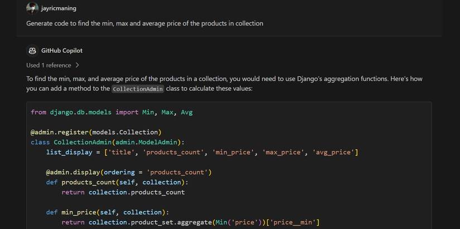The width and height of the screenshot is (460, 229).
Task: Expand the reference chevron arrow
Action: 78,65
